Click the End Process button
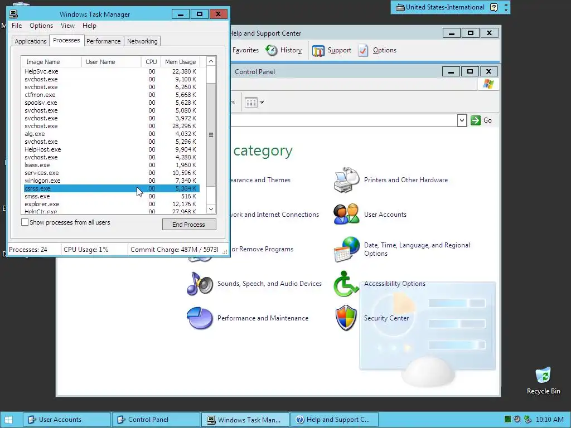The height and width of the screenshot is (428, 571). tap(189, 224)
